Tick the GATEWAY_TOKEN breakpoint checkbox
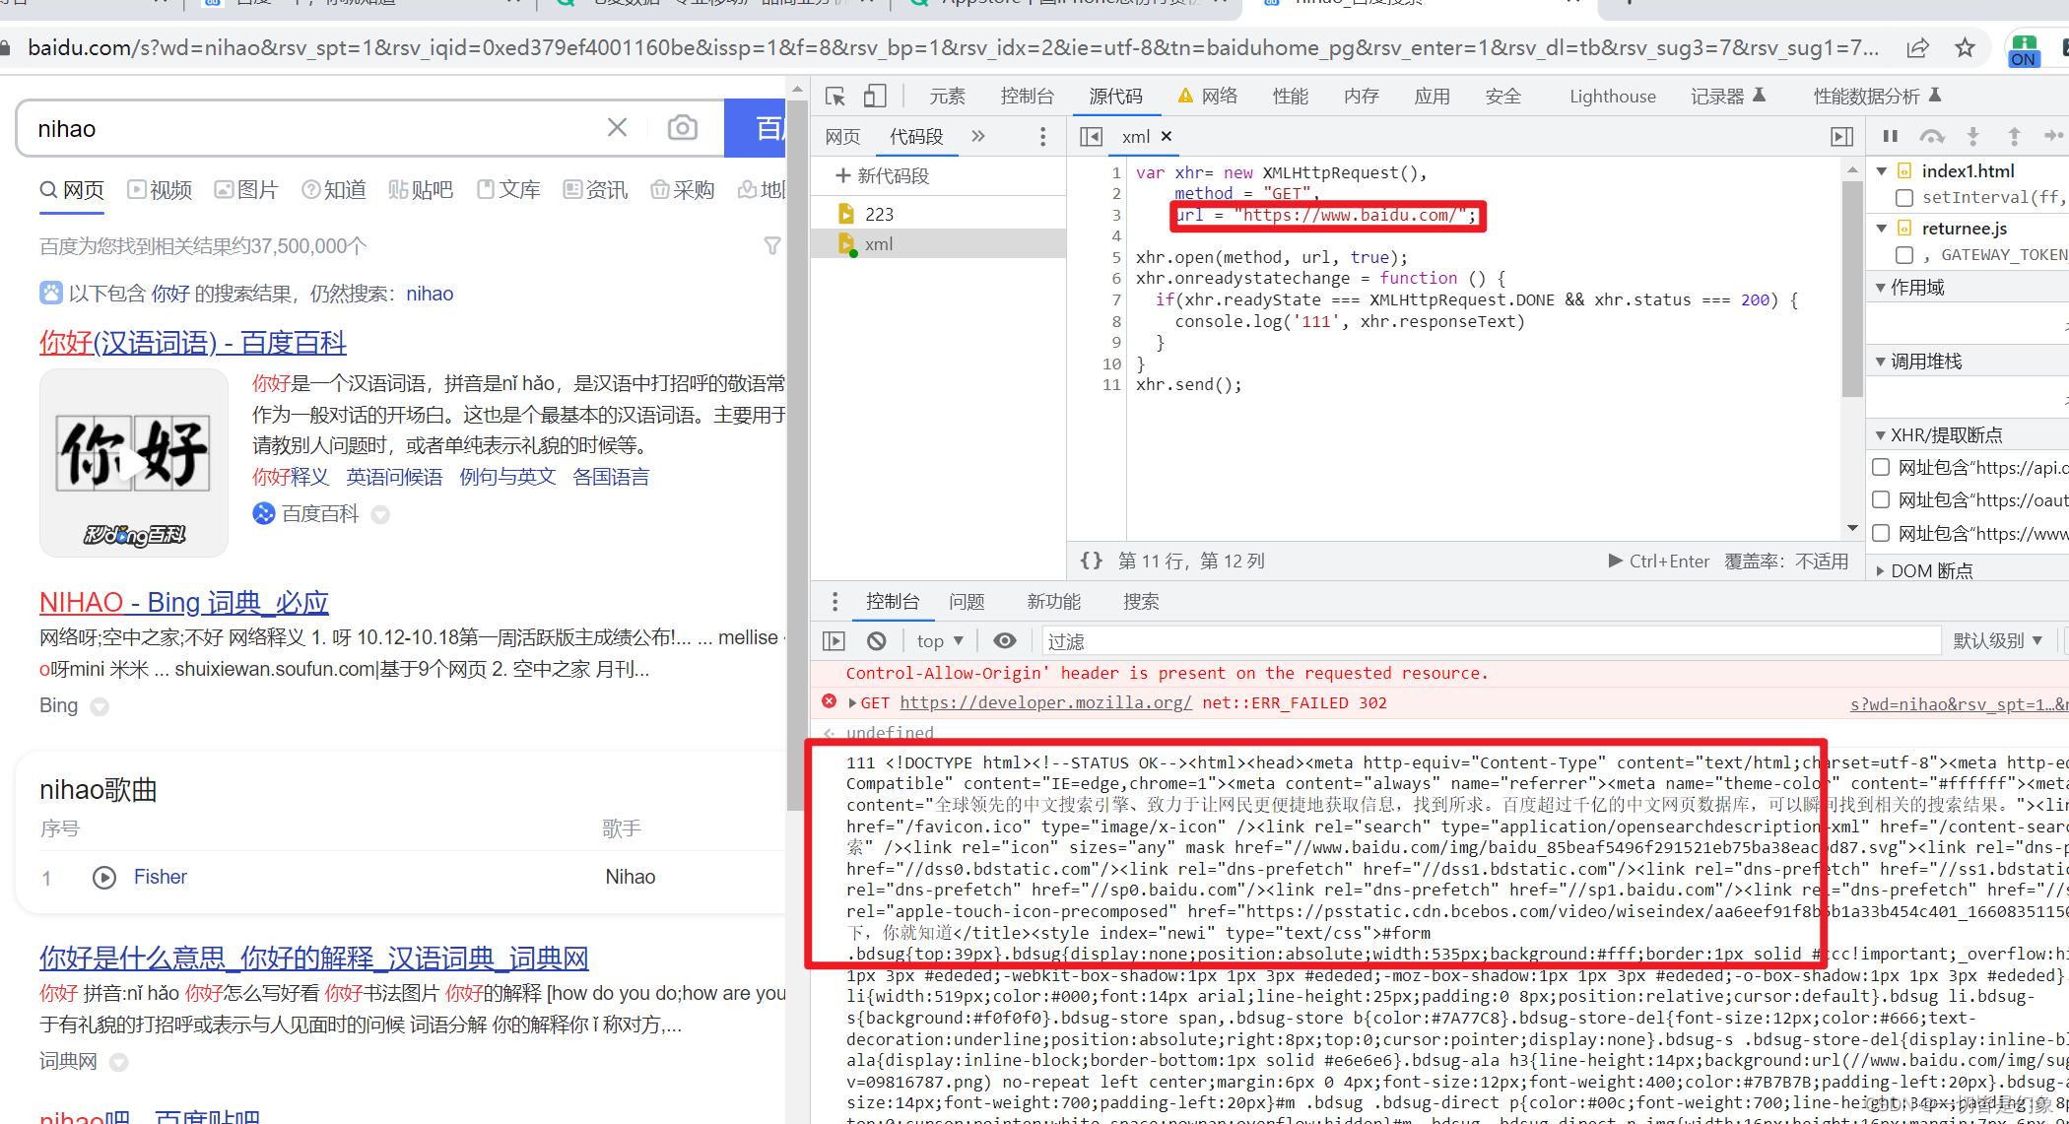2069x1124 pixels. tap(1904, 255)
